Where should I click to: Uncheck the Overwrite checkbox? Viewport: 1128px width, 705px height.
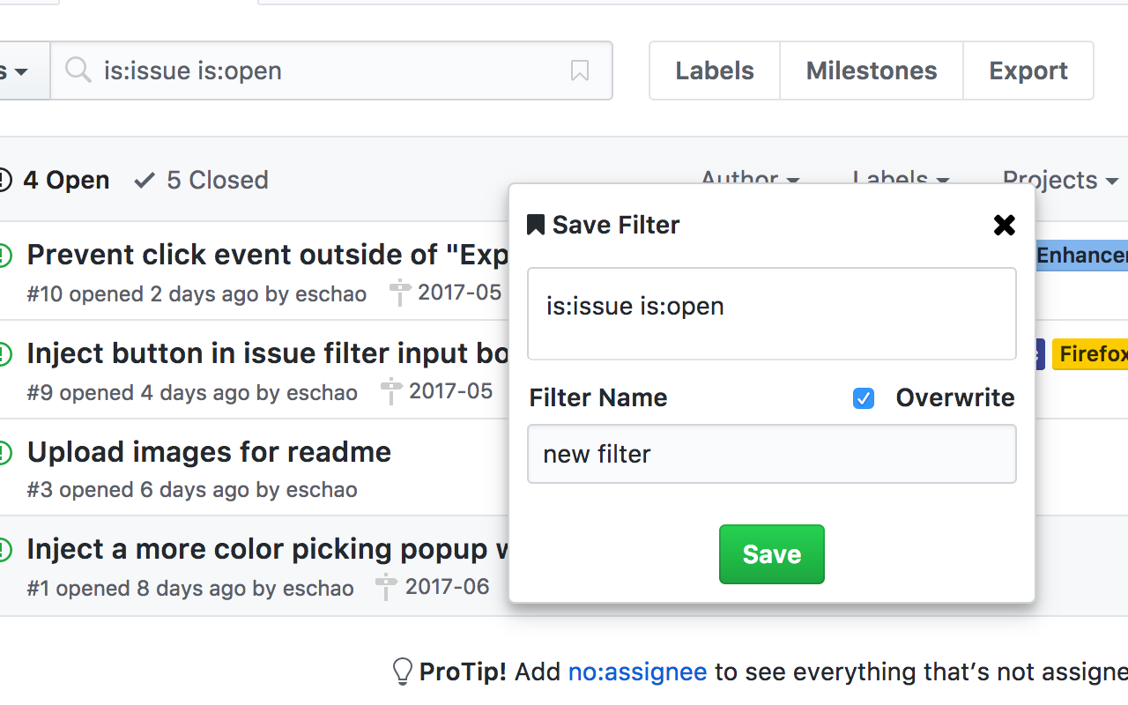(x=864, y=398)
